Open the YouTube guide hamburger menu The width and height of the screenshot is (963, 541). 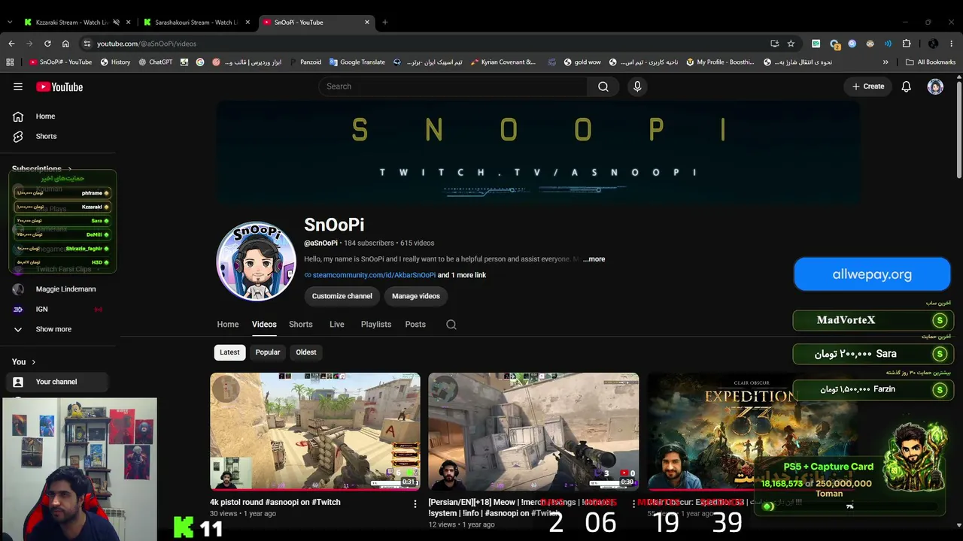pos(18,86)
